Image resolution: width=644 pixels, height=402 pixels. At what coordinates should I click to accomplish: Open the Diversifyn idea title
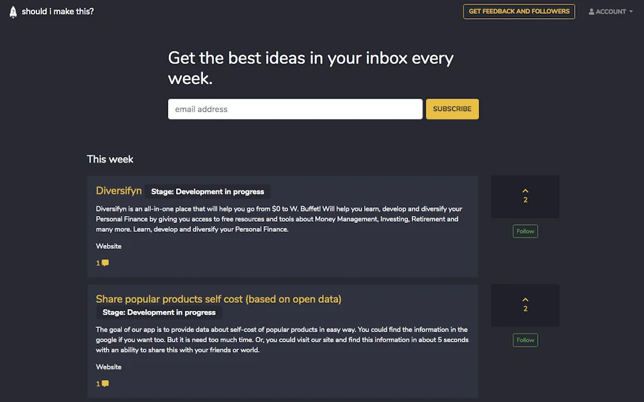pyautogui.click(x=119, y=191)
